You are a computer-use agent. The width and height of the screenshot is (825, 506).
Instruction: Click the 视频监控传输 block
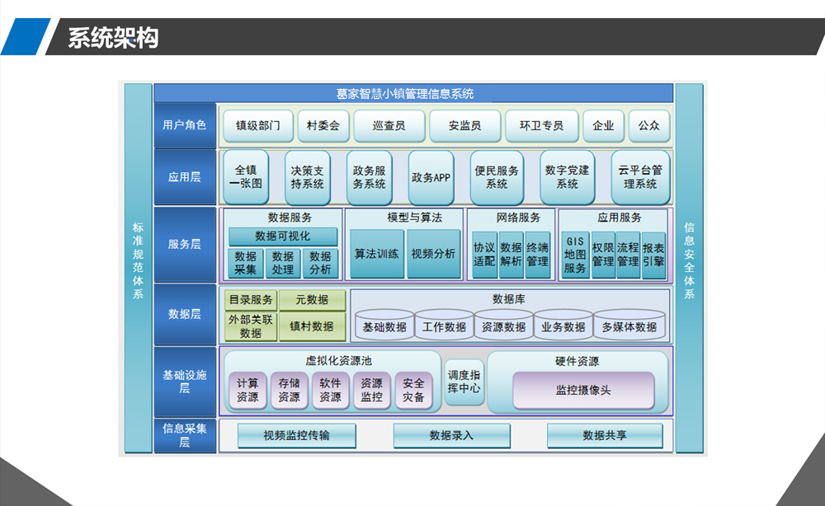pos(296,435)
